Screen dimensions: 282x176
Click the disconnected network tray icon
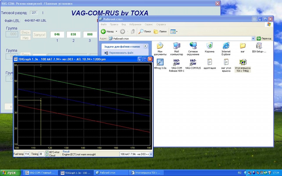[250, 173]
